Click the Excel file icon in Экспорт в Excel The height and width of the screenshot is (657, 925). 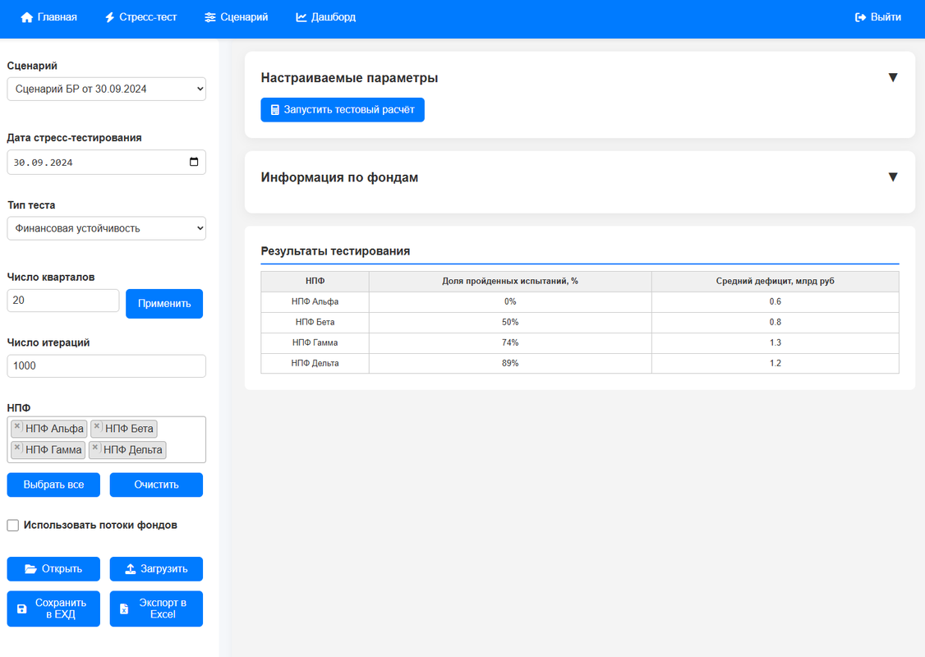click(x=124, y=609)
